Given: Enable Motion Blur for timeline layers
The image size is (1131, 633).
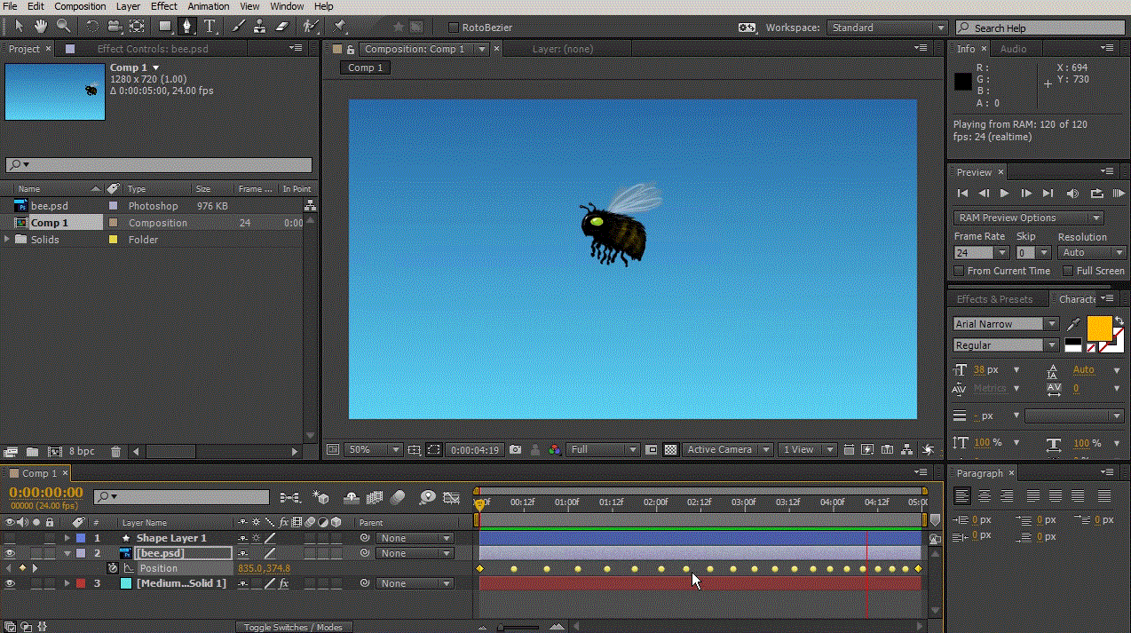Looking at the screenshot, I should [397, 497].
